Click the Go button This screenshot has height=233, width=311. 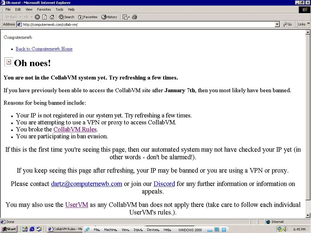(x=287, y=24)
